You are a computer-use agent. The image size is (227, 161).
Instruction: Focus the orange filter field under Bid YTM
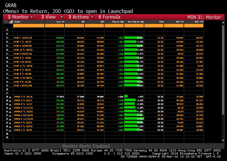[174, 26]
